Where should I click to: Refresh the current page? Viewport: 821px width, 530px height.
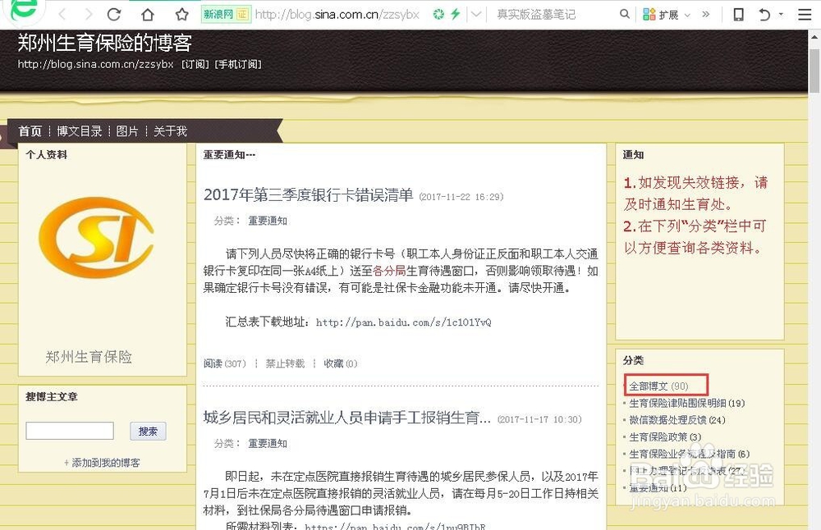[x=113, y=14]
